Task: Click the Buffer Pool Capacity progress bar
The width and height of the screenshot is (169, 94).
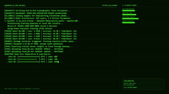Action: [130, 19]
